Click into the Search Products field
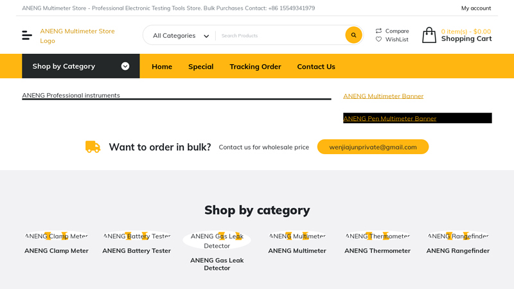This screenshot has height=289, width=514. point(279,35)
